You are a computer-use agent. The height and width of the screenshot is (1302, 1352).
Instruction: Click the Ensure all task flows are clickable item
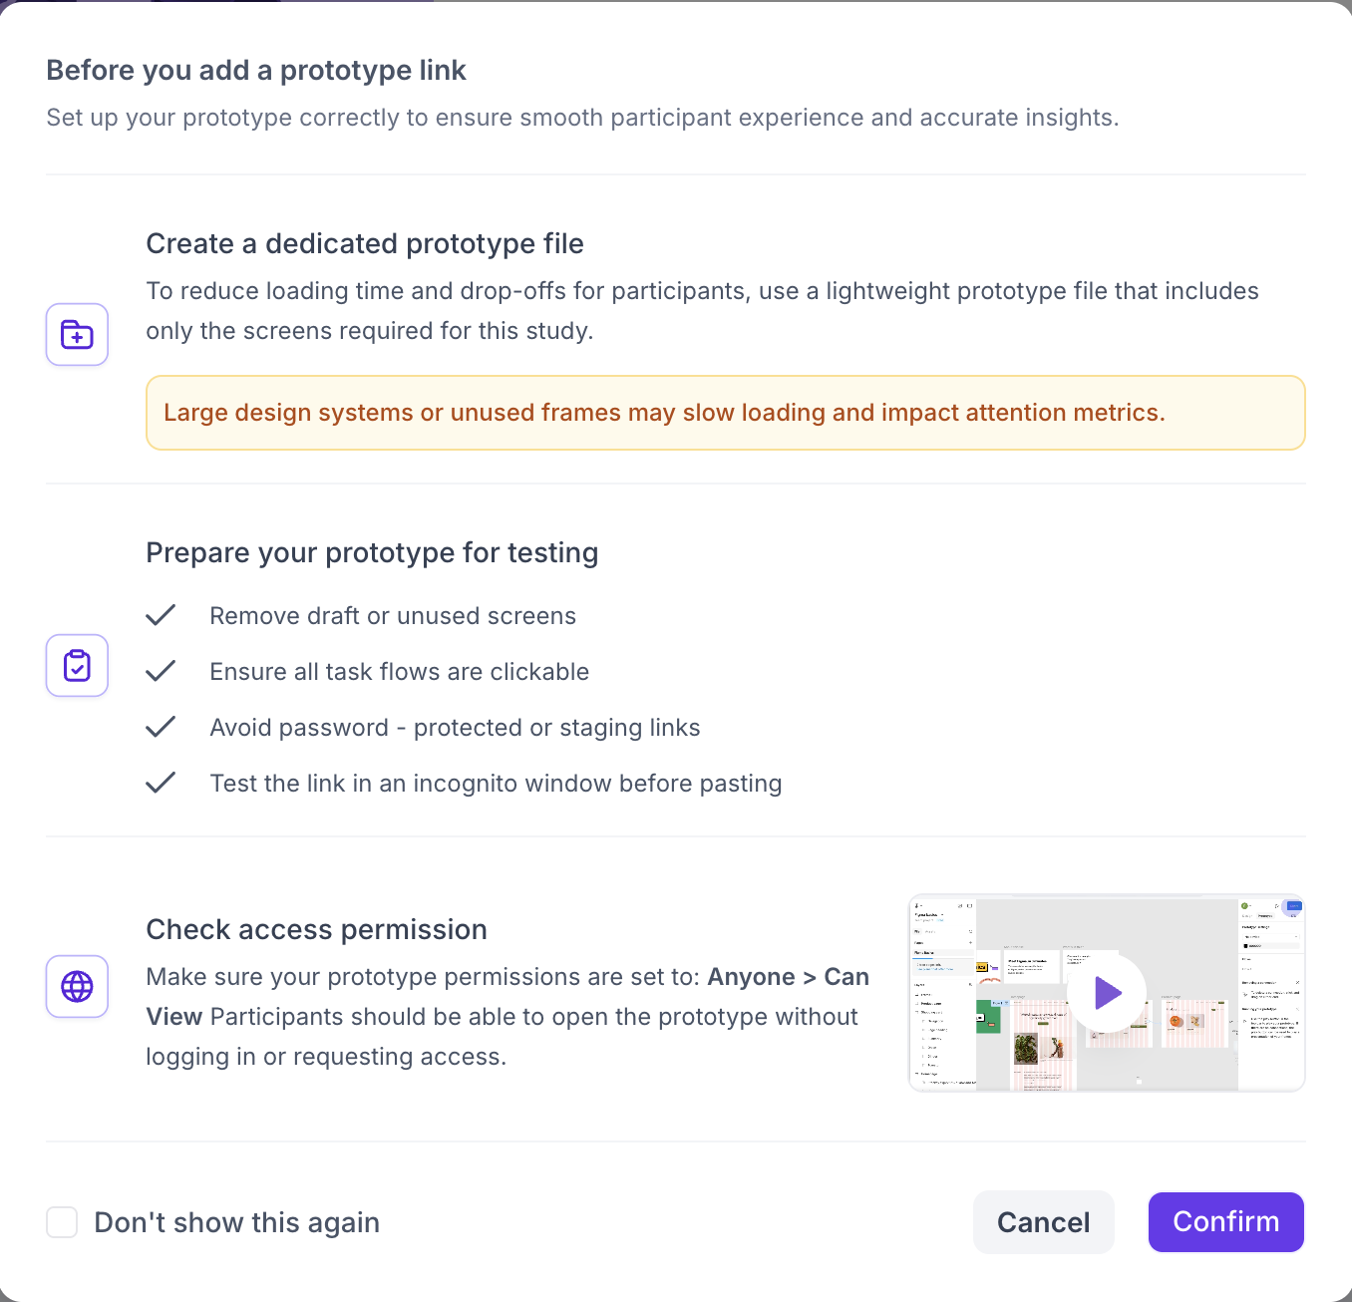(399, 672)
